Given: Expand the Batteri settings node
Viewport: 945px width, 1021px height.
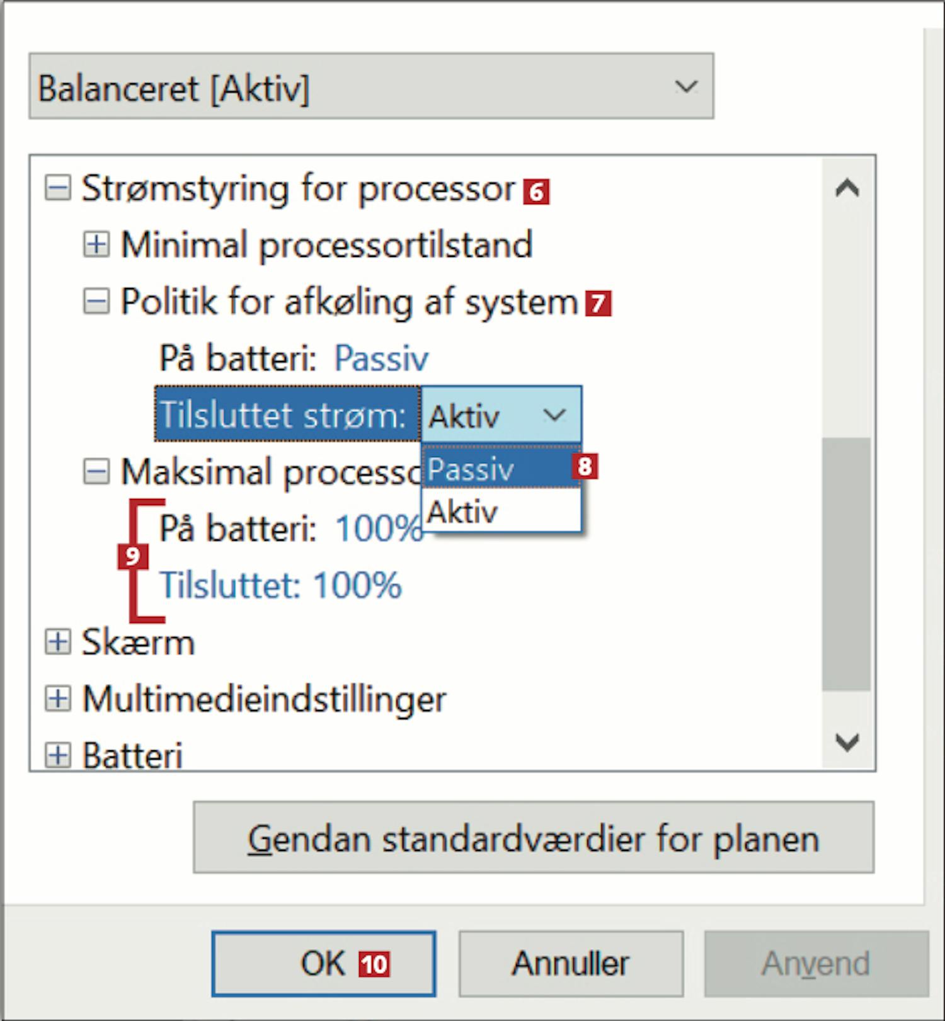Looking at the screenshot, I should [x=58, y=755].
